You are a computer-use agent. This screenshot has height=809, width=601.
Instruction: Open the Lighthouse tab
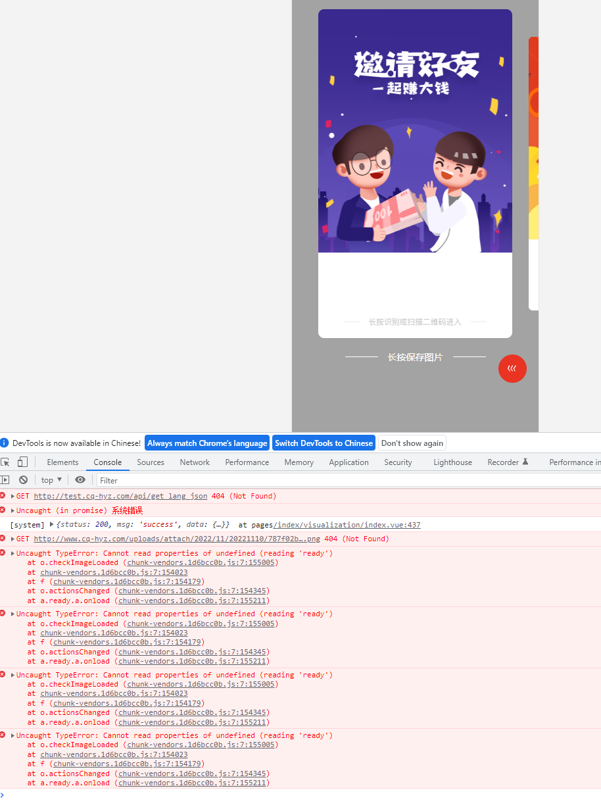click(452, 462)
